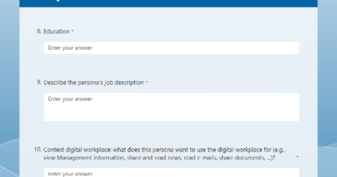Click the question number 10
The height and width of the screenshot is (177, 337).
[38, 149]
